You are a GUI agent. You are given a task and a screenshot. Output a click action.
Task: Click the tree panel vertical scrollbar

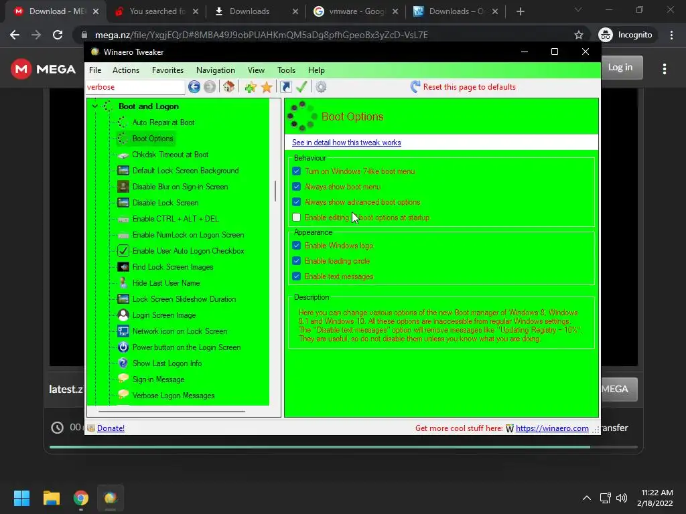pos(275,191)
